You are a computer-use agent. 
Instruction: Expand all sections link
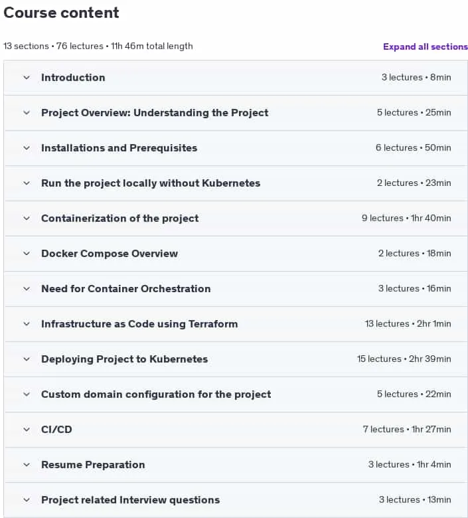point(426,46)
